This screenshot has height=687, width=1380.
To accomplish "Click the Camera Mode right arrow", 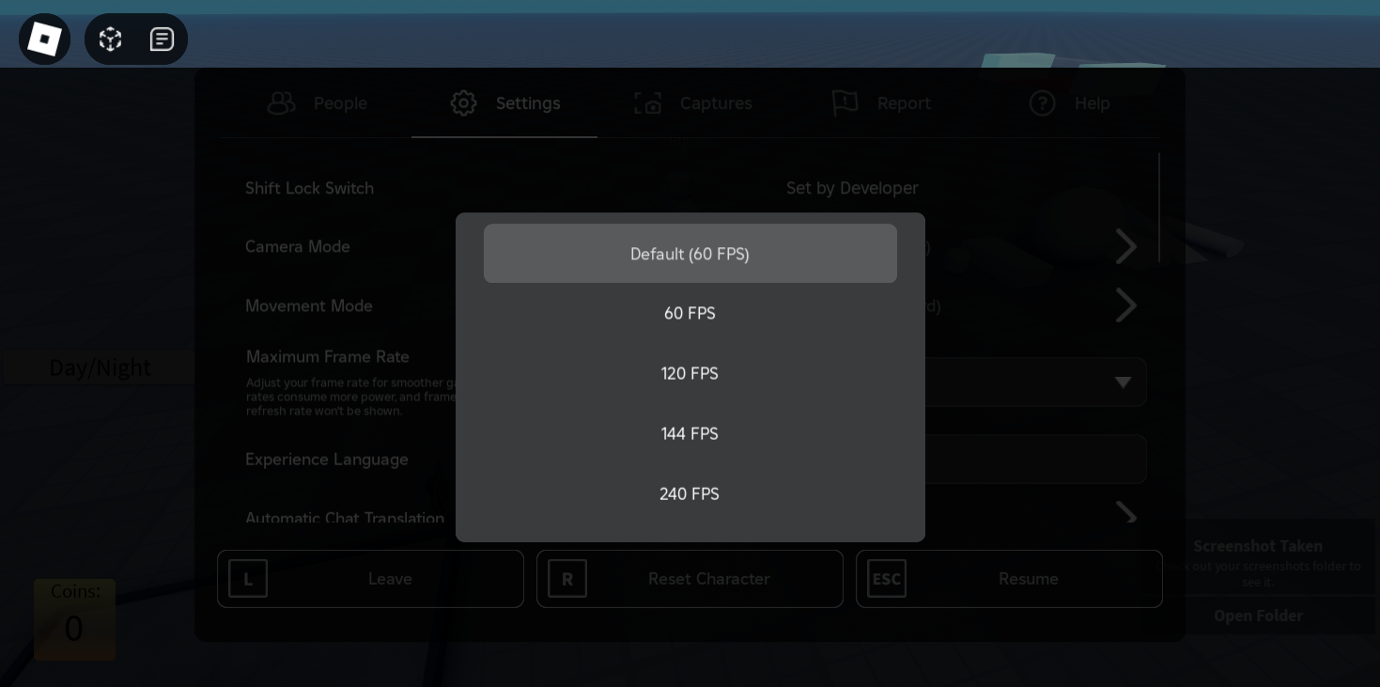I will (x=1125, y=247).
